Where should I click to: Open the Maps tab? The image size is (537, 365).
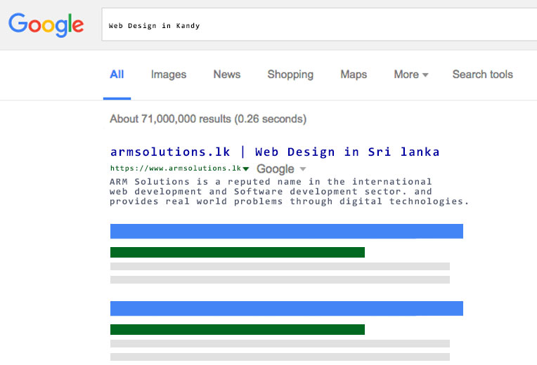tap(354, 74)
